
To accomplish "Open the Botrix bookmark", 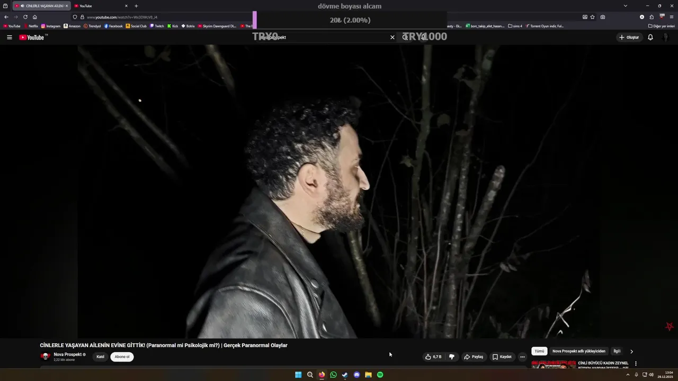I will click(188, 26).
